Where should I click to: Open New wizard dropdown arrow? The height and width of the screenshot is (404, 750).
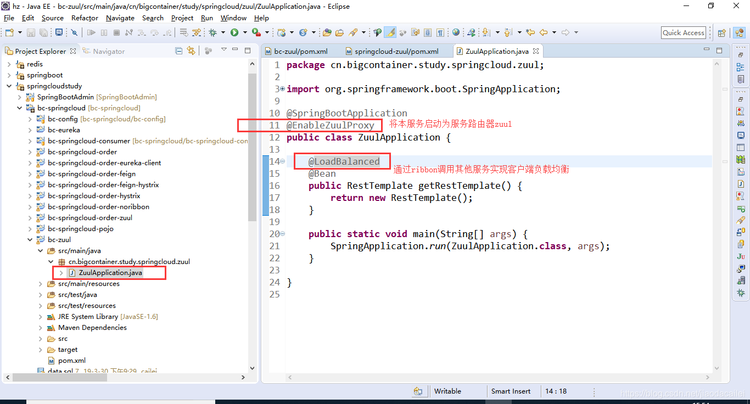[20, 32]
